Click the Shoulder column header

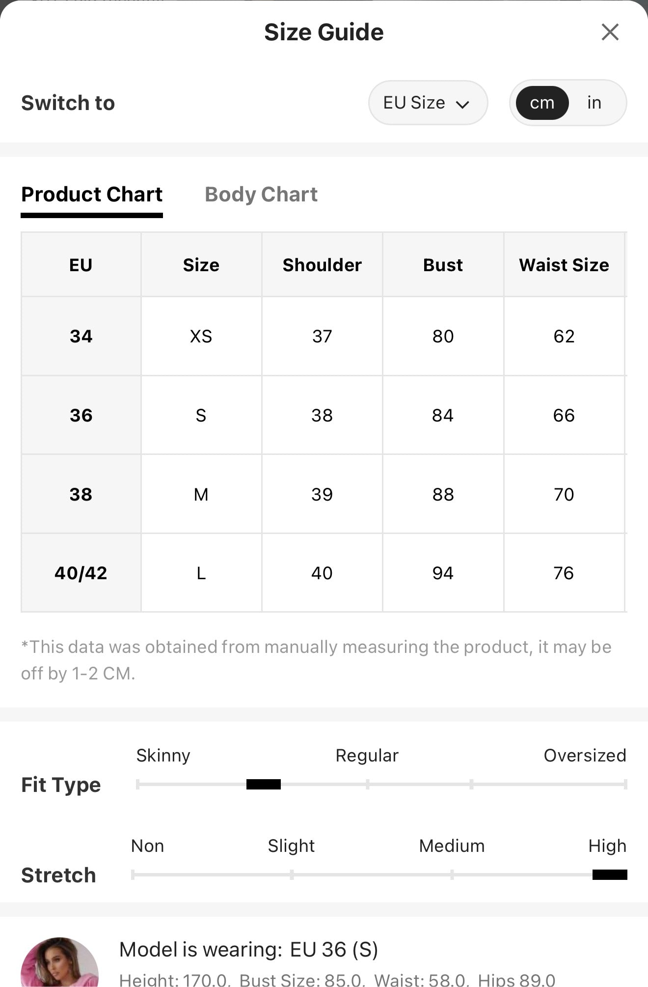click(322, 265)
